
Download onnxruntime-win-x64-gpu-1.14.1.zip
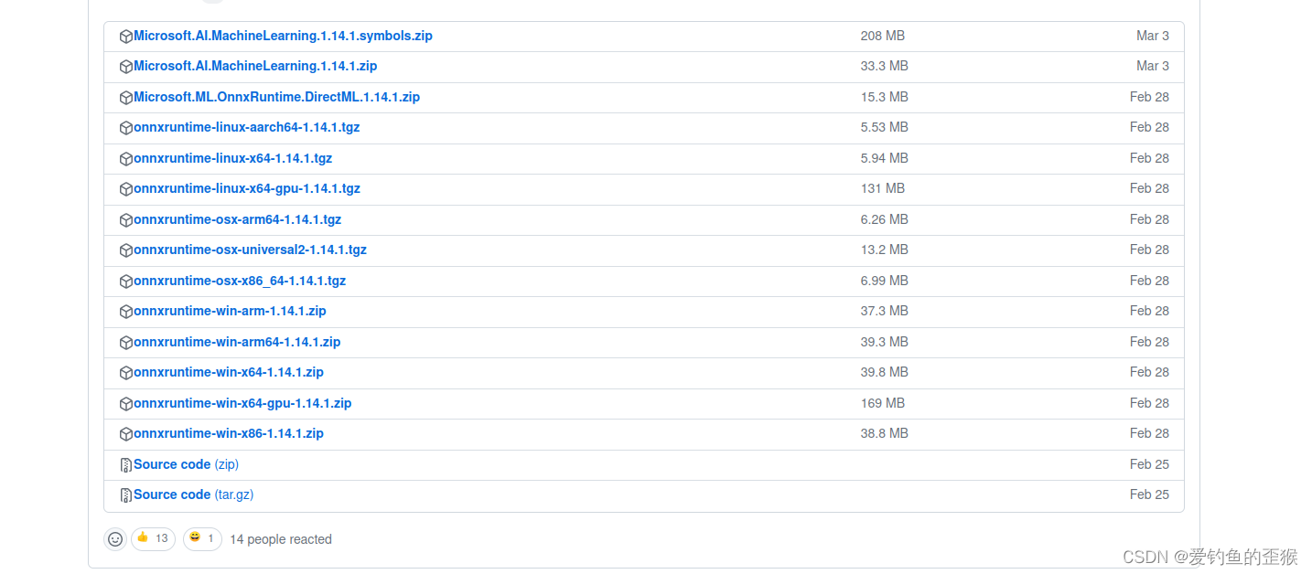242,403
